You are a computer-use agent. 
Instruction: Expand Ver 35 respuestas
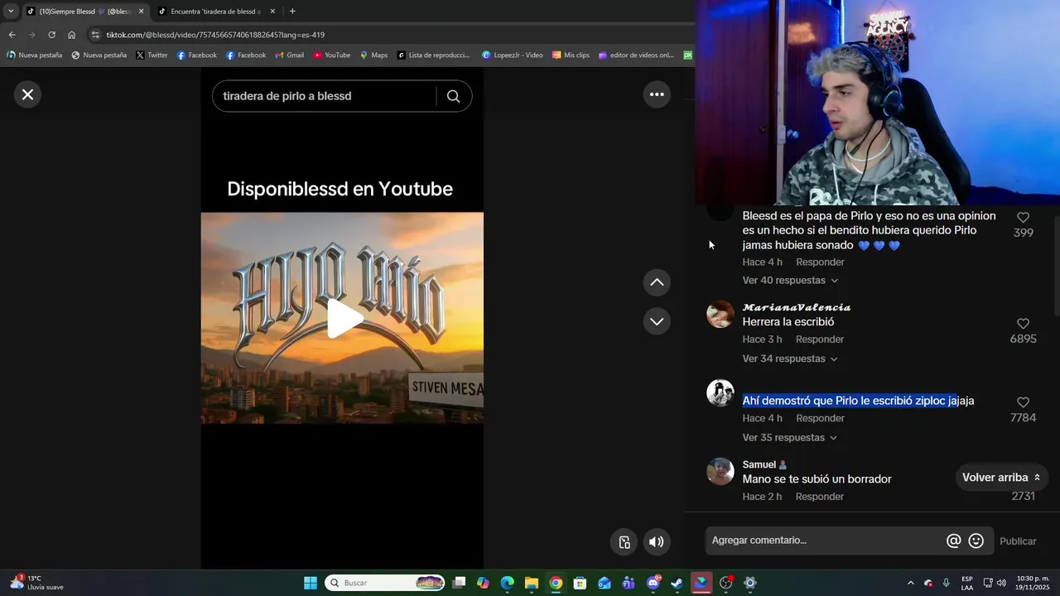pos(790,437)
